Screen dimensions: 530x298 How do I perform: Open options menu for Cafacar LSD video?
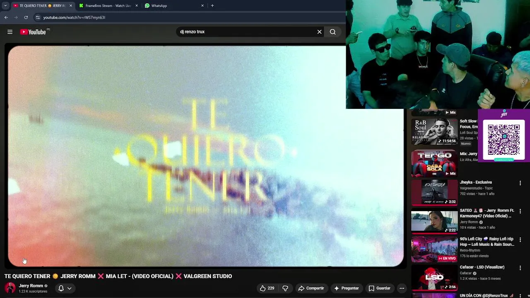pos(520,268)
